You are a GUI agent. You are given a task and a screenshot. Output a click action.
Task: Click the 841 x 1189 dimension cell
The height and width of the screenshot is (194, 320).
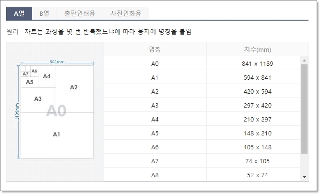(x=253, y=64)
